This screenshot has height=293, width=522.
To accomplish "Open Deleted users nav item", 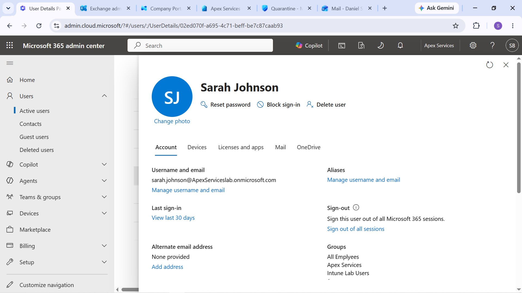I will click(37, 150).
